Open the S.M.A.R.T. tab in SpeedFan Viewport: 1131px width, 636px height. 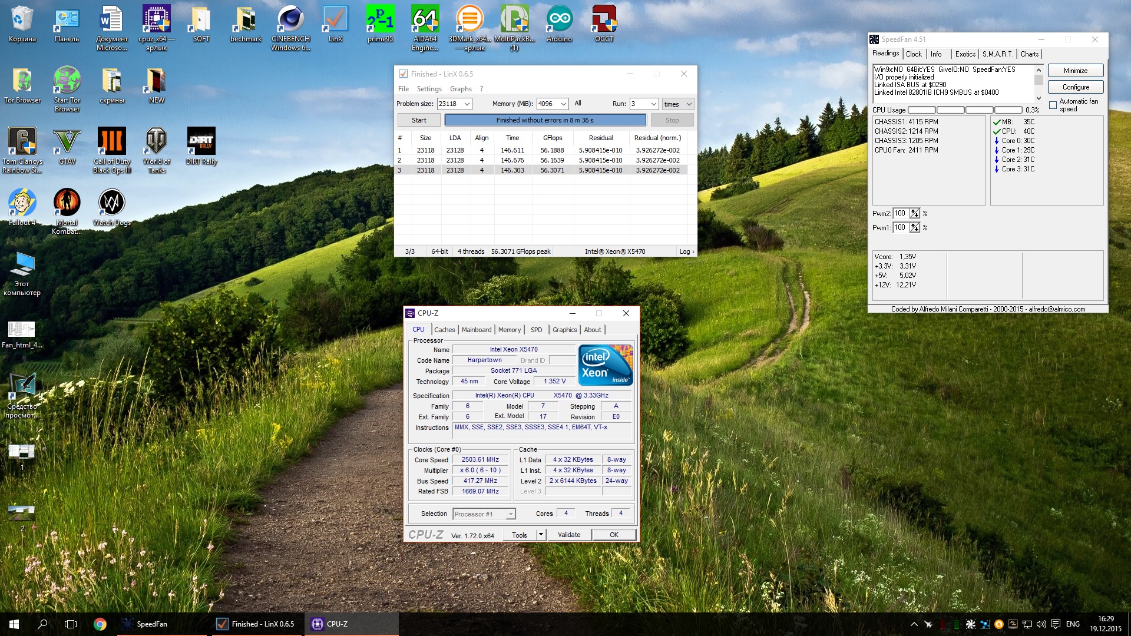click(x=997, y=54)
